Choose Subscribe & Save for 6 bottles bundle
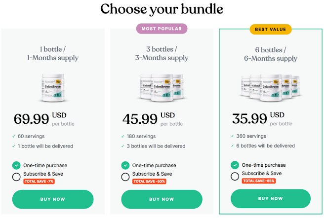Screen dimensions: 324x218 point(235,176)
